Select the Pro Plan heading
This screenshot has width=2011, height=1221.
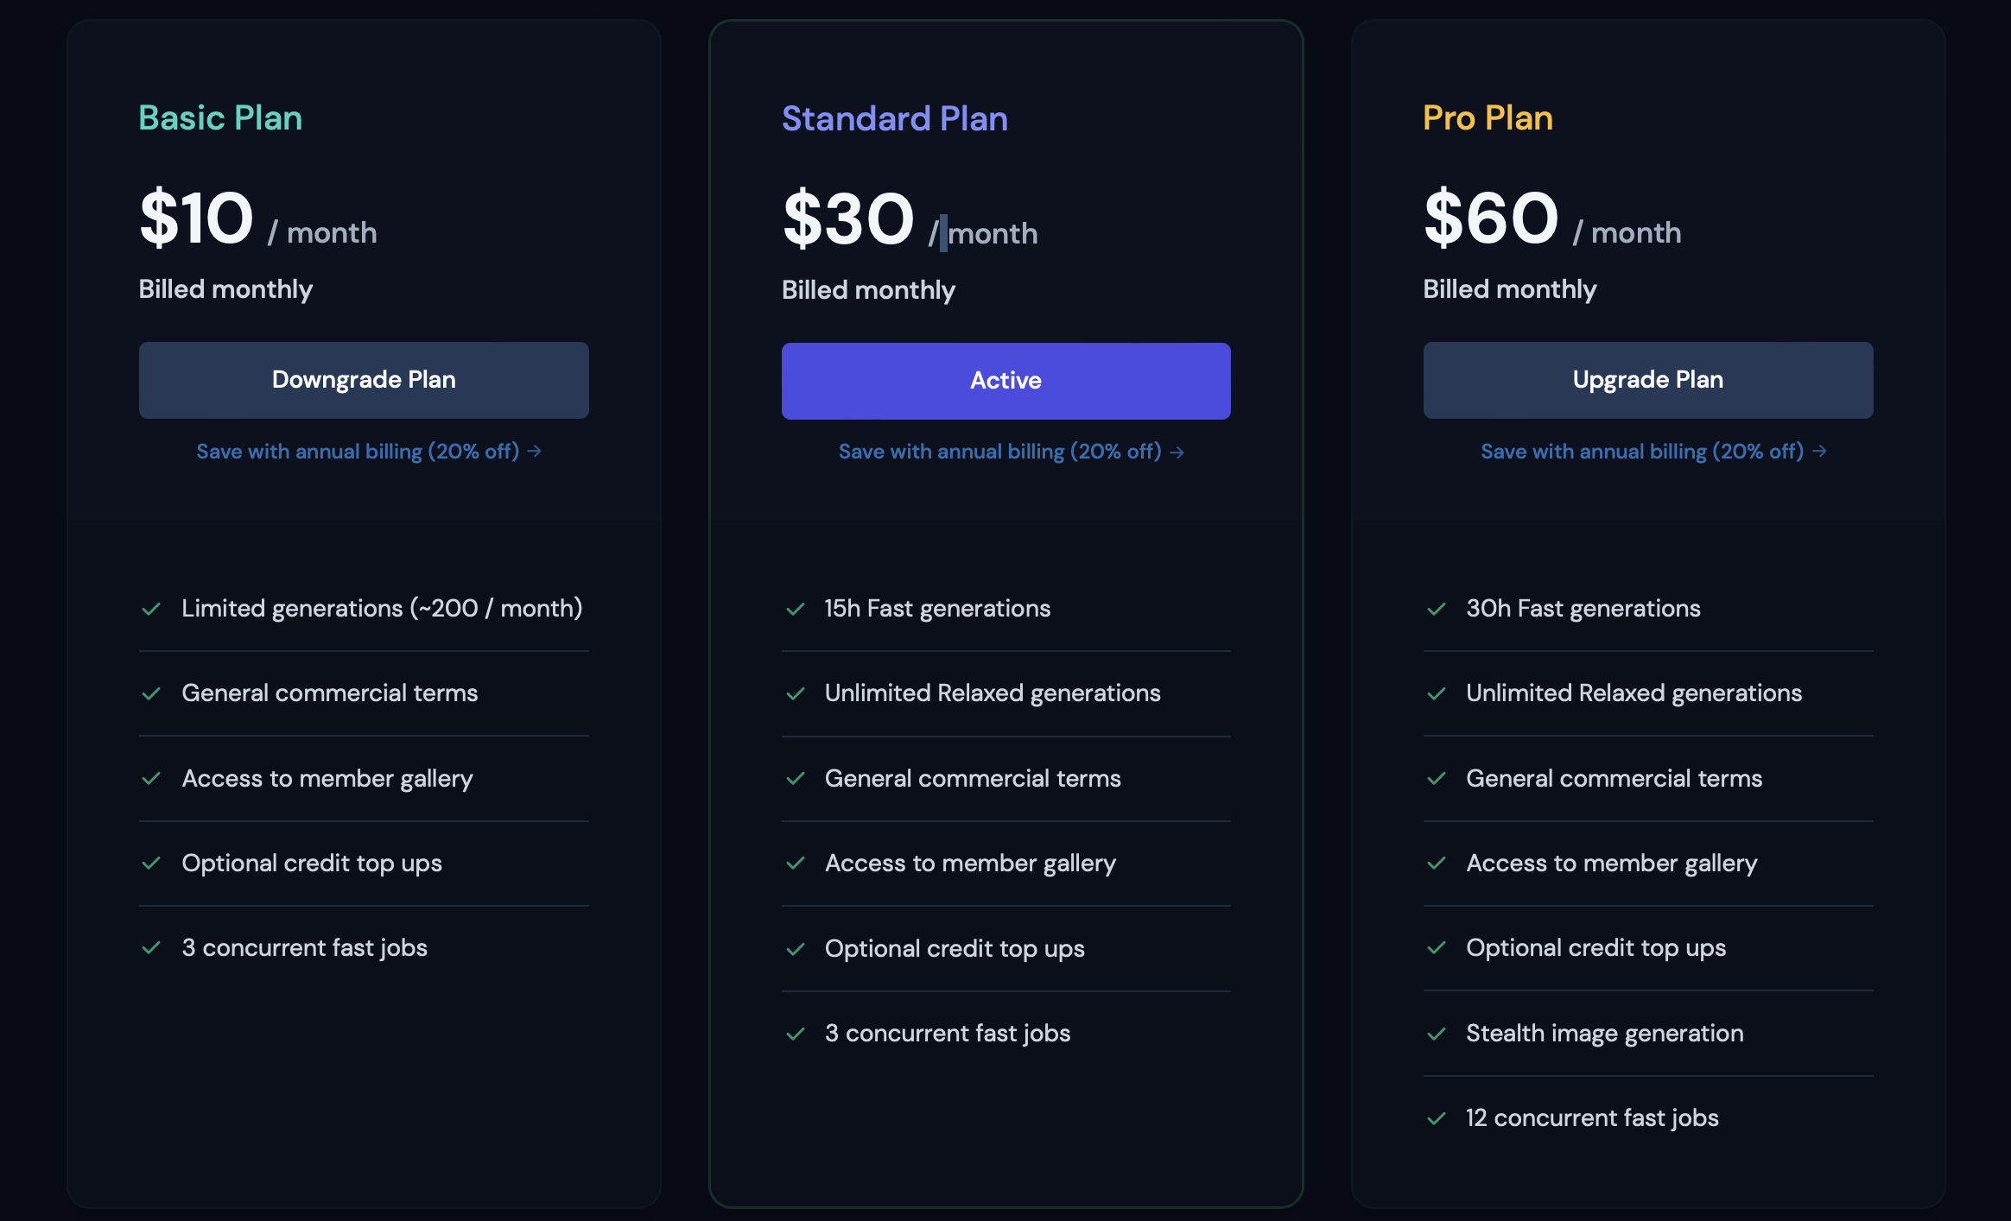pos(1488,118)
